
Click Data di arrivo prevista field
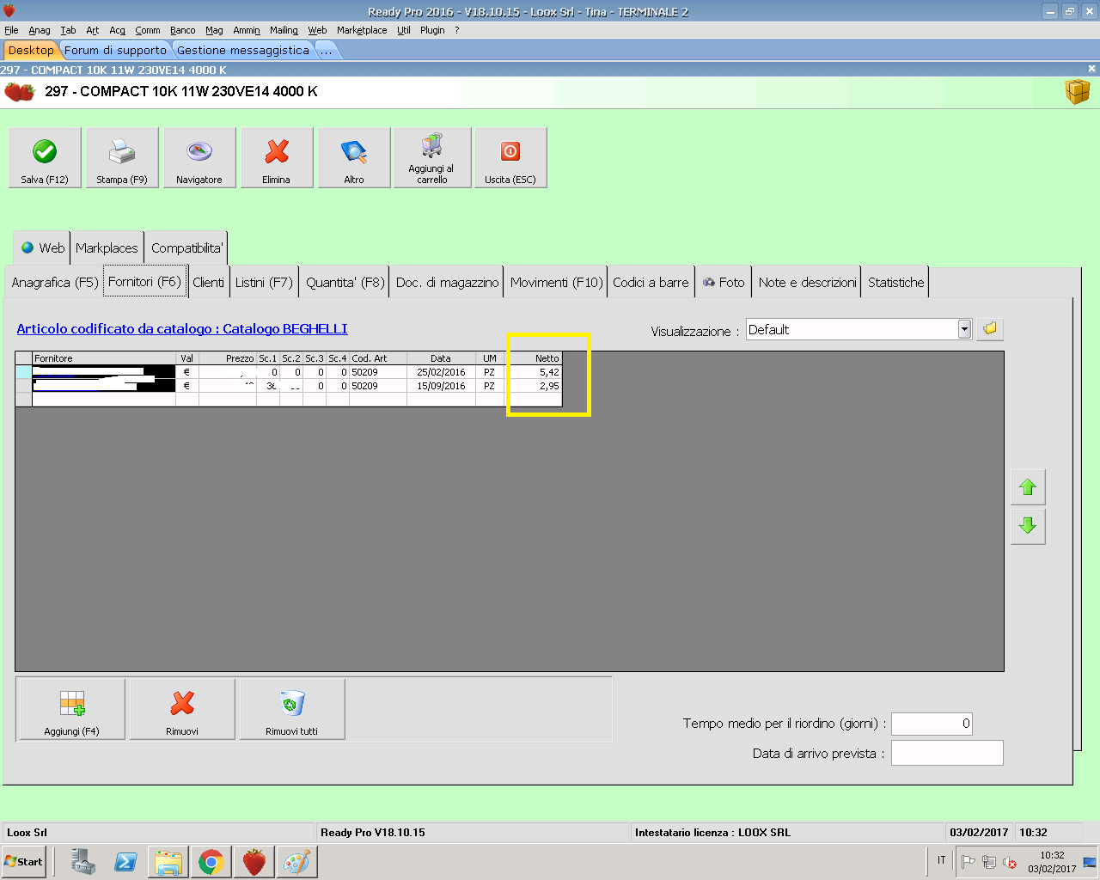(947, 753)
